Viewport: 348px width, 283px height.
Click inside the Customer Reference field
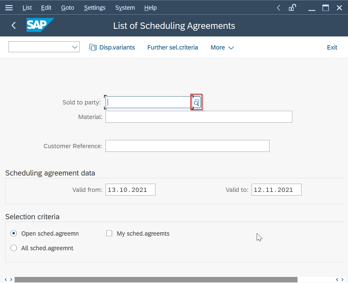(x=187, y=146)
